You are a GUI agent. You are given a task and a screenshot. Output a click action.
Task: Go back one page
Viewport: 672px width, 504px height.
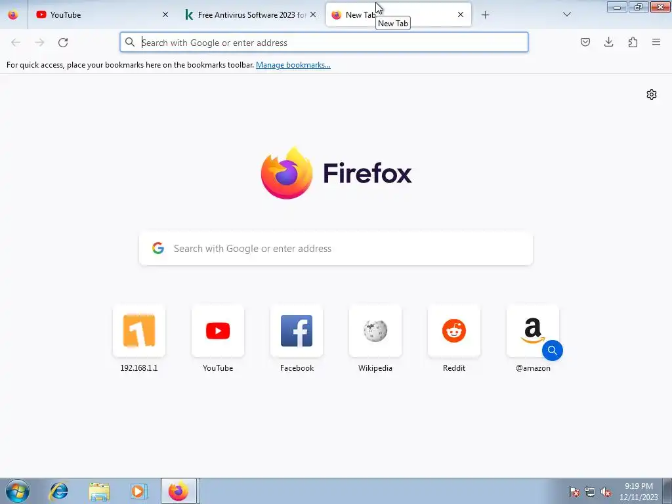[16, 43]
